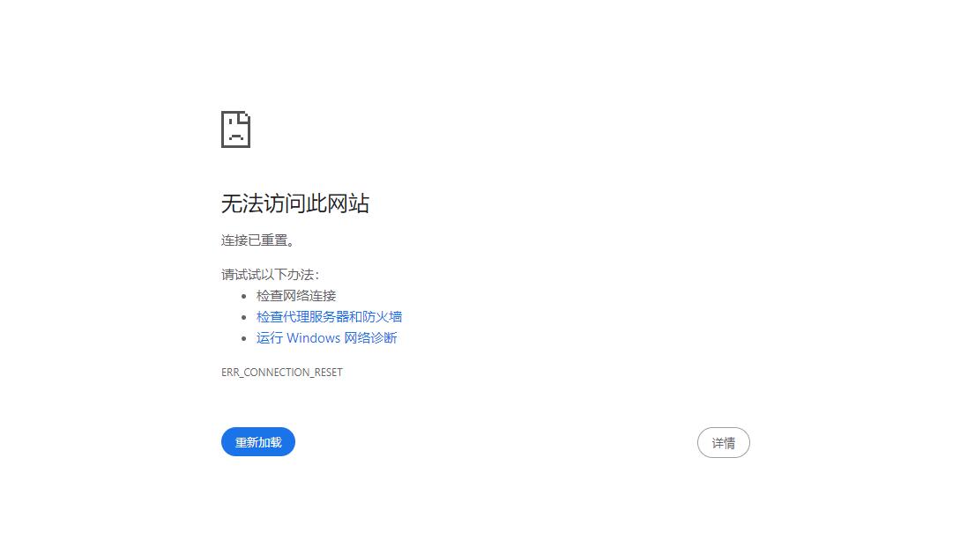Click the bullet before 检查代理服务器和防火墙
Viewport: 960px width, 554px height.
[x=243, y=317]
